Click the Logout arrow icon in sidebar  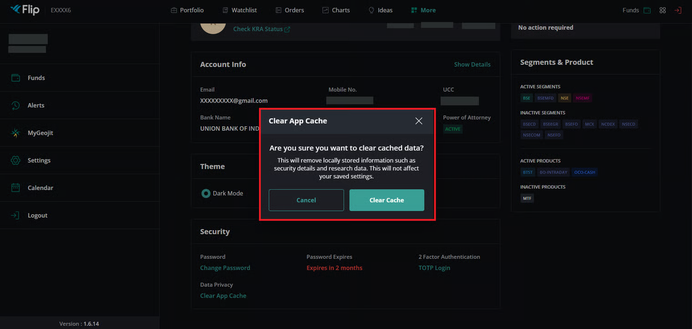(15, 216)
